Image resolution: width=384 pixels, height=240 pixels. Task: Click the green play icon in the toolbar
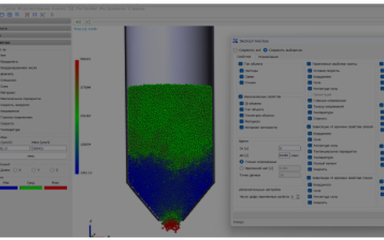click(52, 15)
